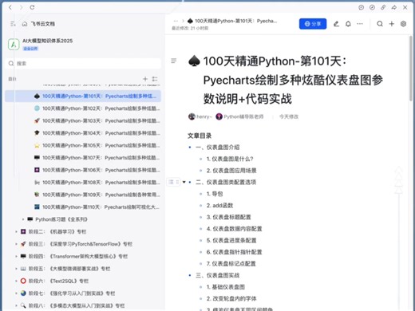Click Python辅导陈老师 author avatar

point(219,116)
